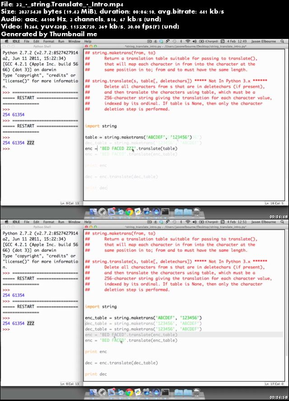289x401 pixels.
Task: Open Launchpad rocket in the lower frame's dock
Action: tap(103, 392)
